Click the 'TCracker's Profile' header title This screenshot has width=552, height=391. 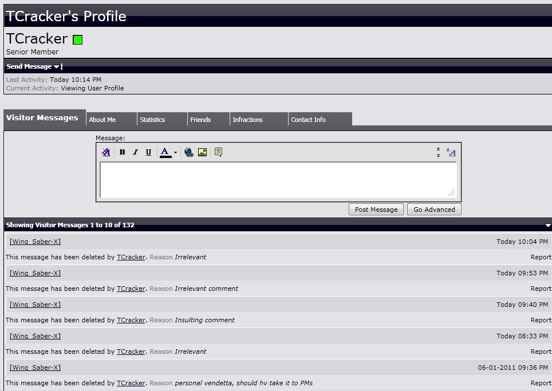pos(66,16)
